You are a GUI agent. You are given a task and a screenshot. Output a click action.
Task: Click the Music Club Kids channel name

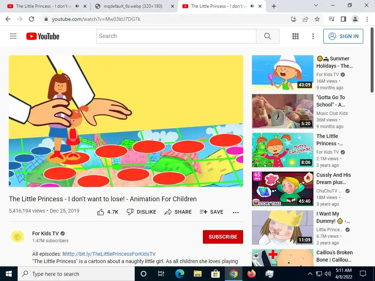pyautogui.click(x=332, y=113)
